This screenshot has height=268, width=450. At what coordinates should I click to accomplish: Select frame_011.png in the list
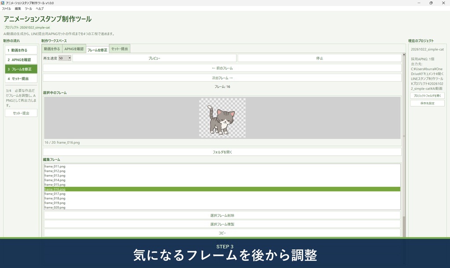(x=222, y=166)
